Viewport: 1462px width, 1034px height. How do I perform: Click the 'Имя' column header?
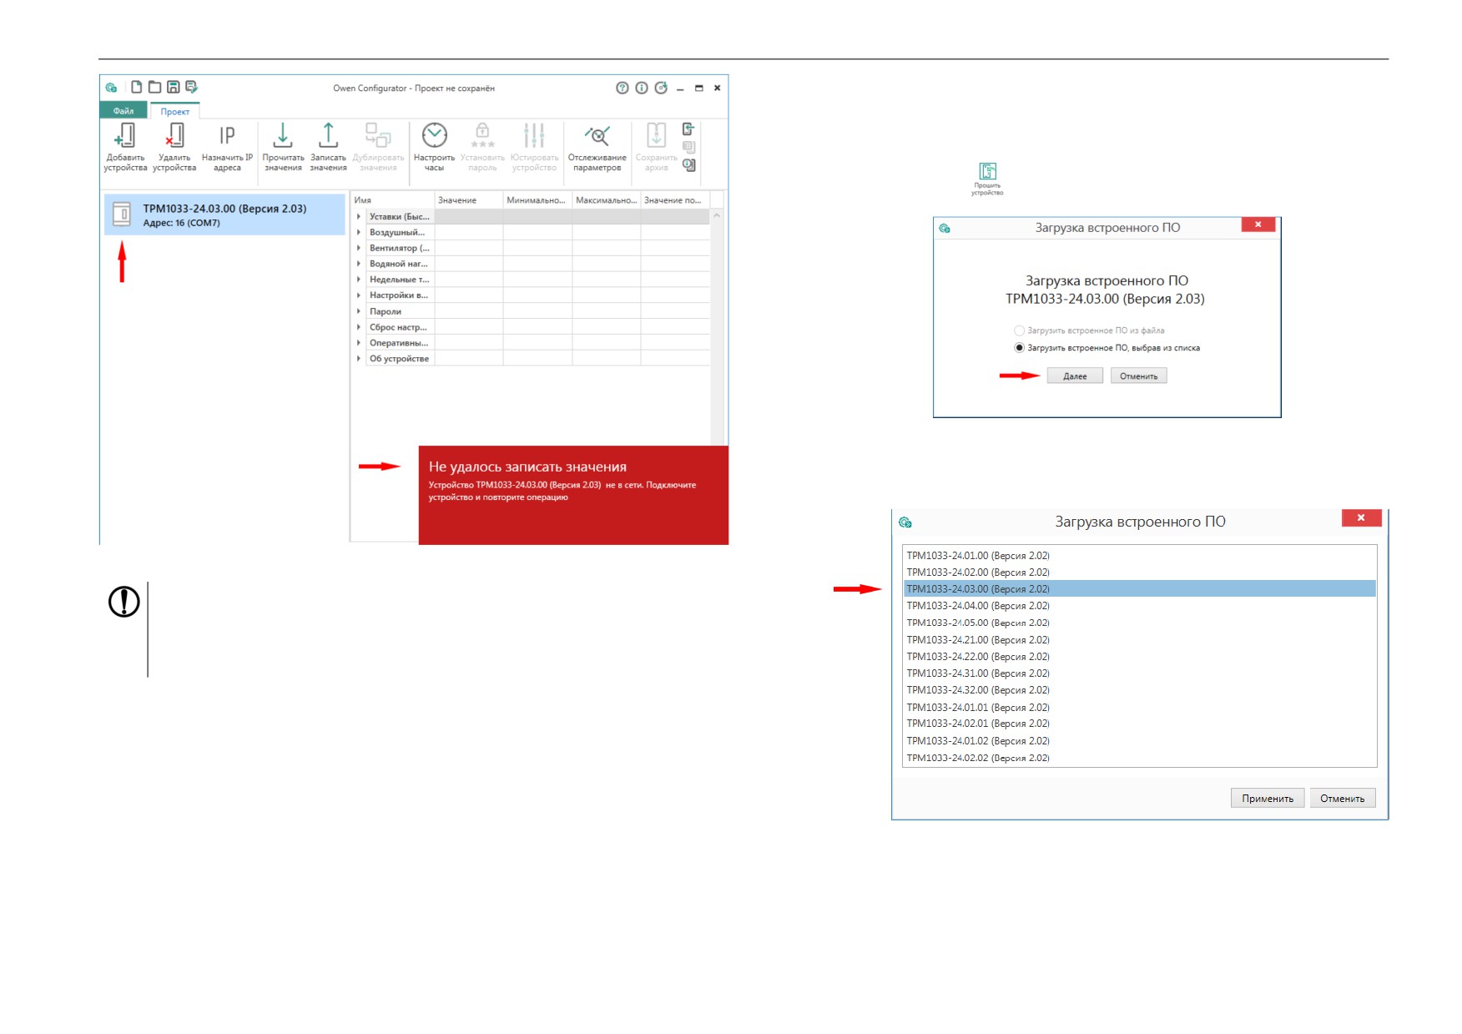point(392,200)
